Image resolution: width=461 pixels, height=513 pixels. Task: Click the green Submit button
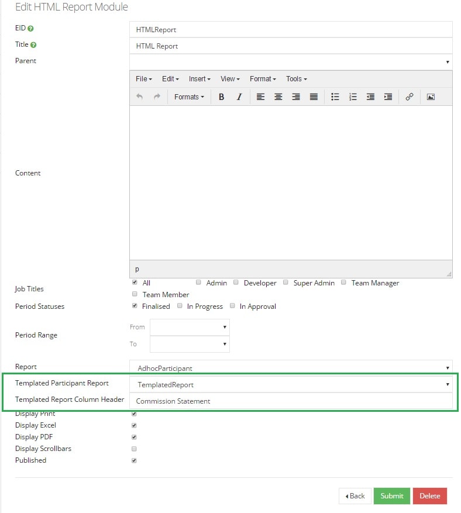point(391,496)
